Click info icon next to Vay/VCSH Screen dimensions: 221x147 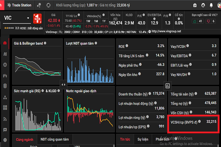[187, 46]
